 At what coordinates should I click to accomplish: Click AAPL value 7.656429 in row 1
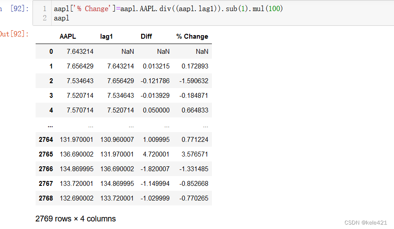pyautogui.click(x=80, y=66)
